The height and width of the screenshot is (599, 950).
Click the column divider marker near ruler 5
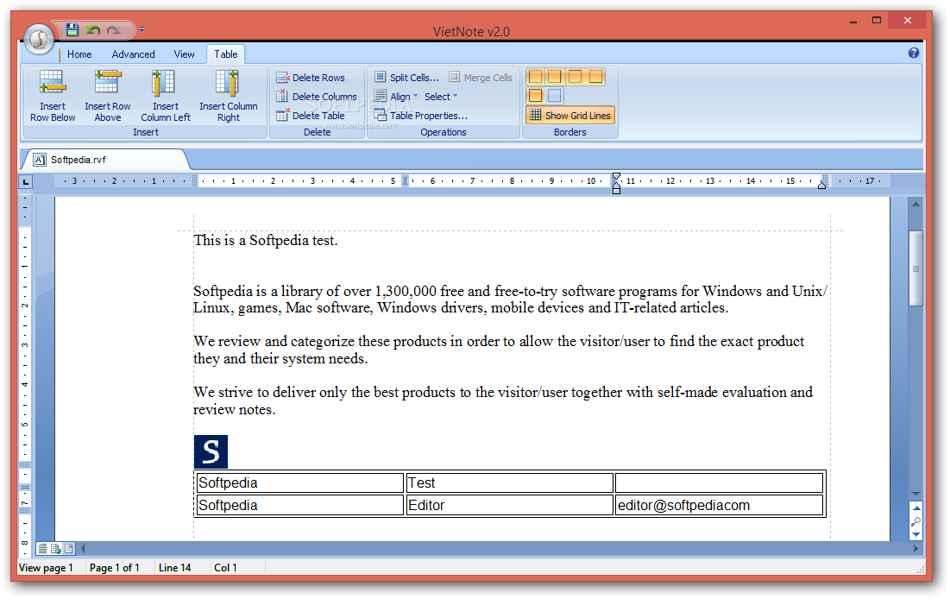(405, 180)
